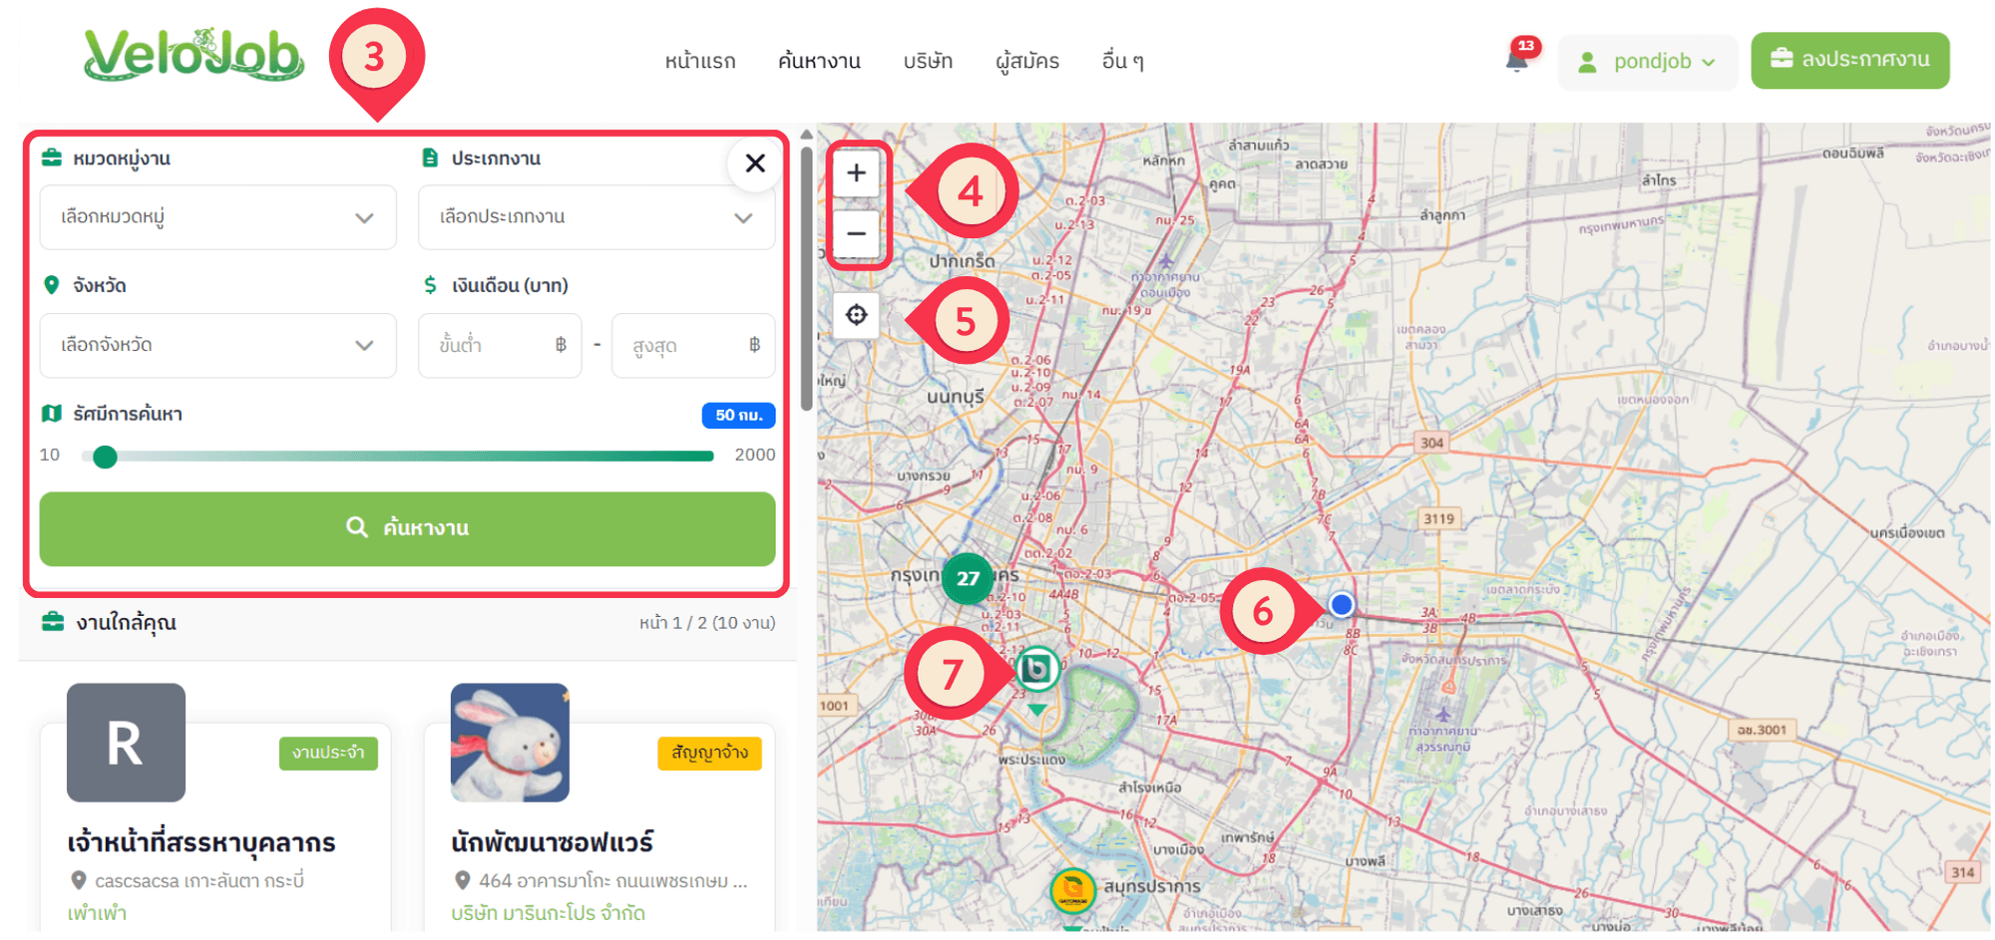Open the นักพัฒนาซอฟแวร์ job card rabbit thumbnail

[510, 743]
